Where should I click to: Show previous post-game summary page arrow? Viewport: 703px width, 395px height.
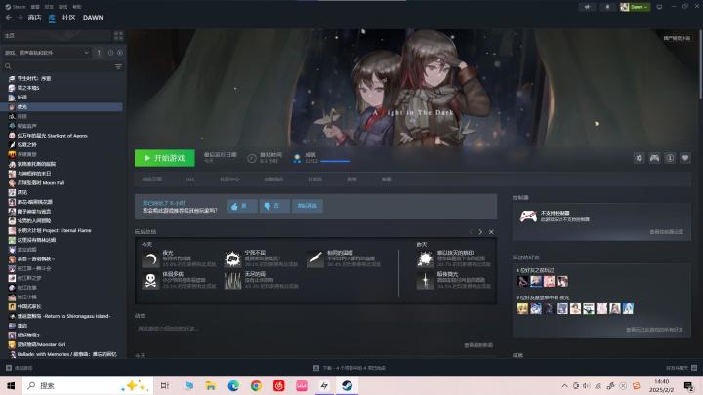click(471, 232)
